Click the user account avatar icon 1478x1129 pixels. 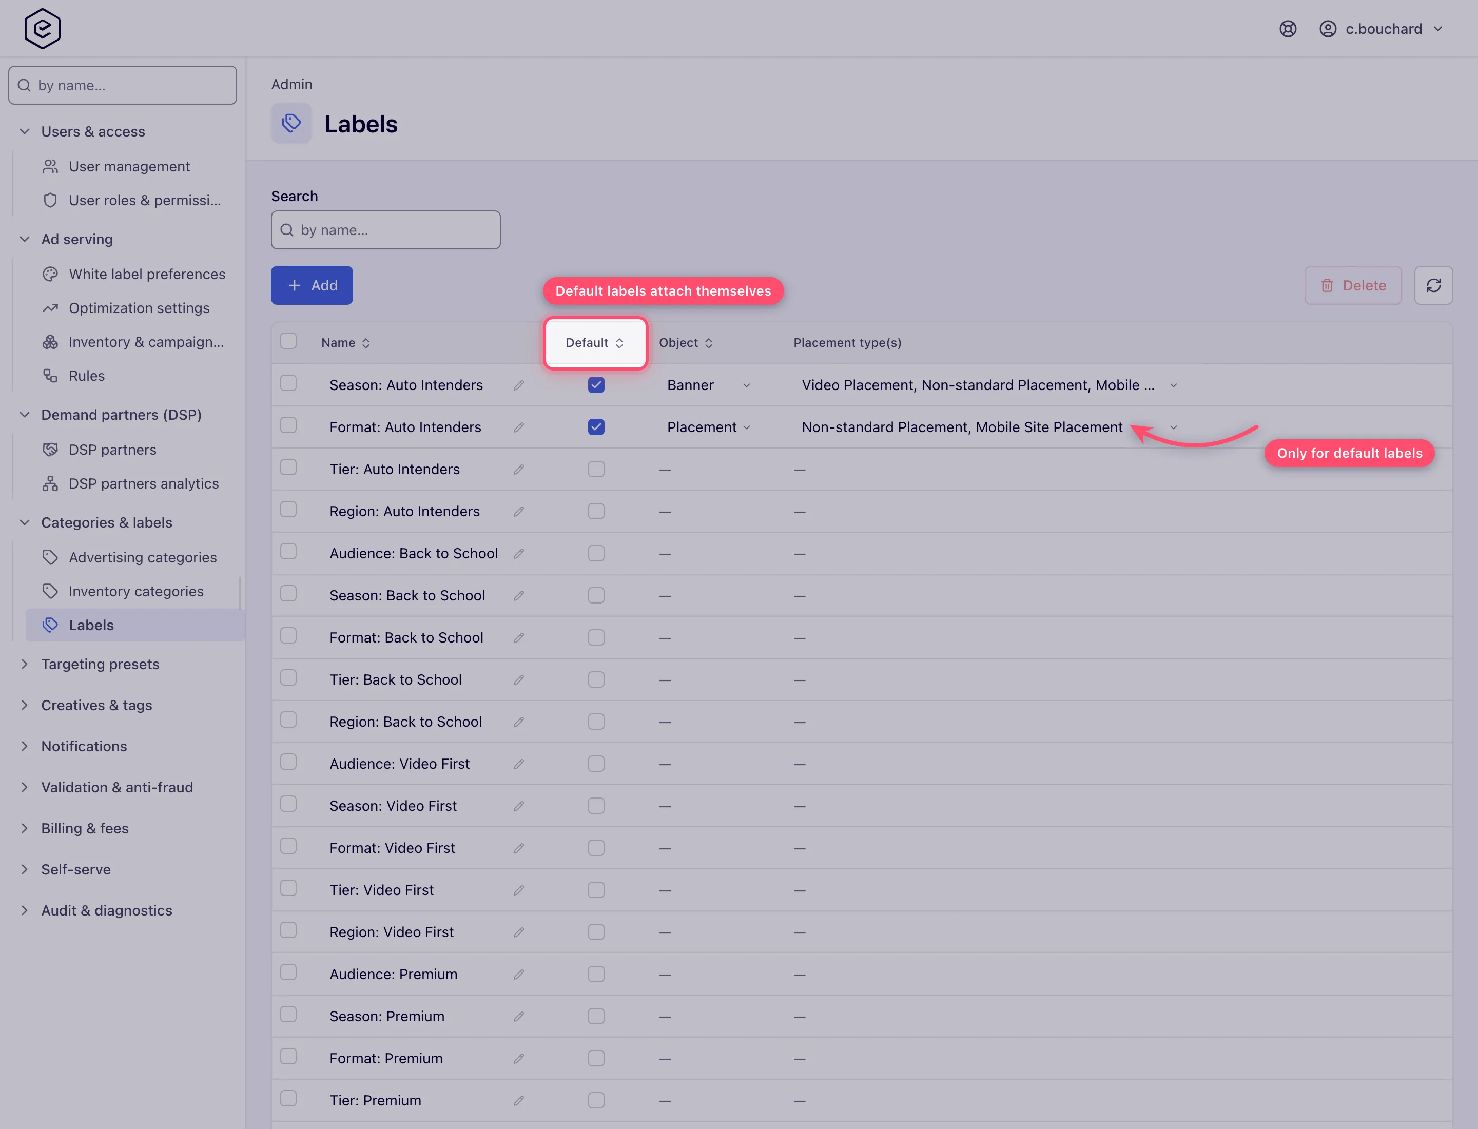(1328, 29)
